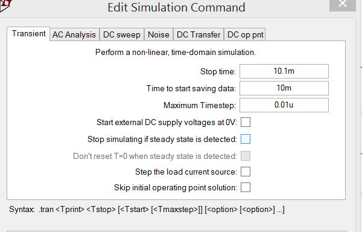
Task: Enable Step the load current source
Action: [x=246, y=172]
